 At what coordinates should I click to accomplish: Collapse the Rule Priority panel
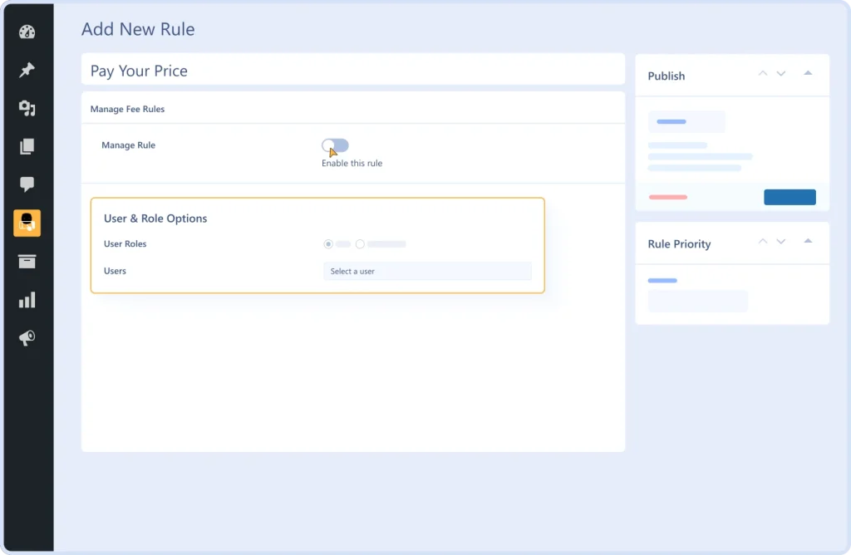coord(807,241)
